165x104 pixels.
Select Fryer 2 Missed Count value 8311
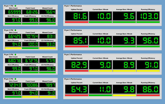pyautogui.click(x=47, y=36)
